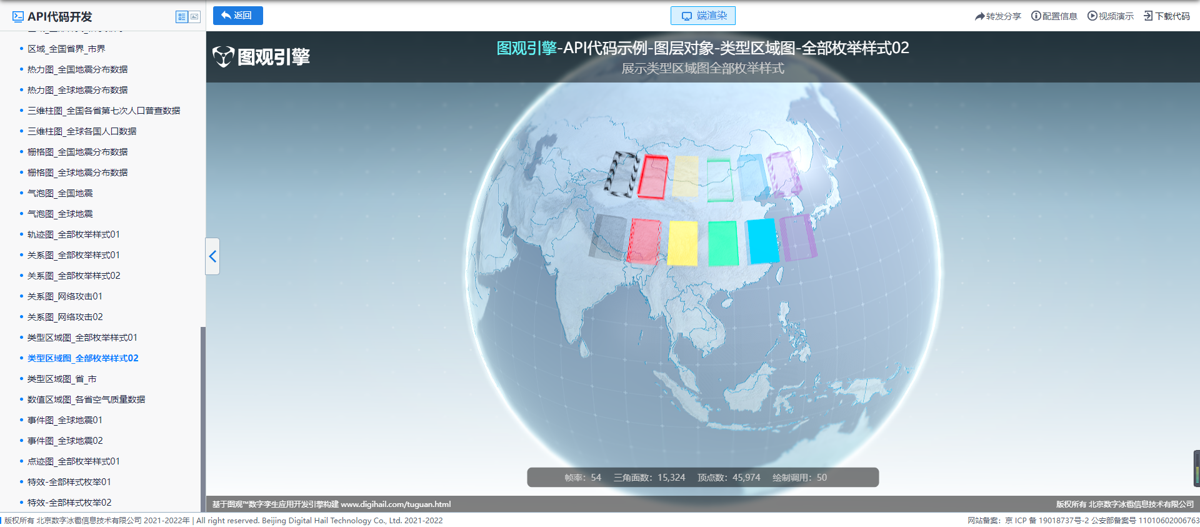Click the purple hatched region in bottom row
The height and width of the screenshot is (527, 1200).
tap(798, 238)
